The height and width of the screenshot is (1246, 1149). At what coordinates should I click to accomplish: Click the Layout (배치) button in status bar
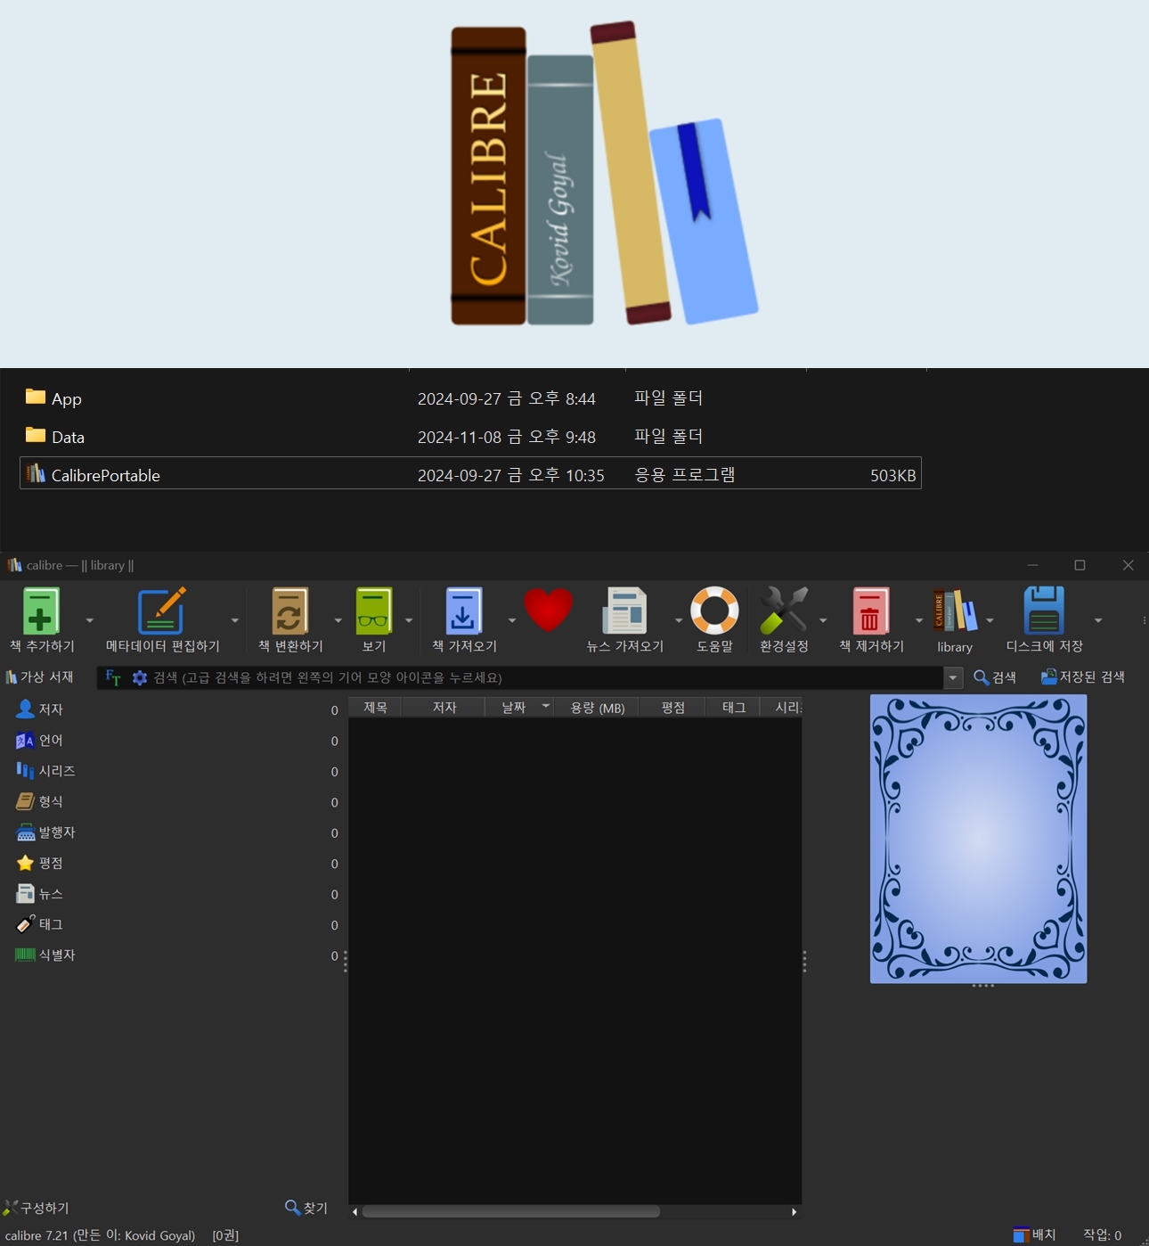click(1034, 1234)
